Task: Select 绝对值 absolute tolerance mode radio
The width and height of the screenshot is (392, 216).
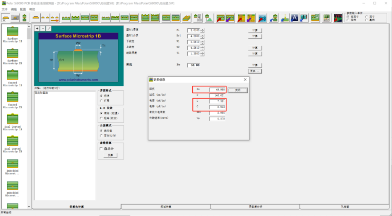Action: 101,131
